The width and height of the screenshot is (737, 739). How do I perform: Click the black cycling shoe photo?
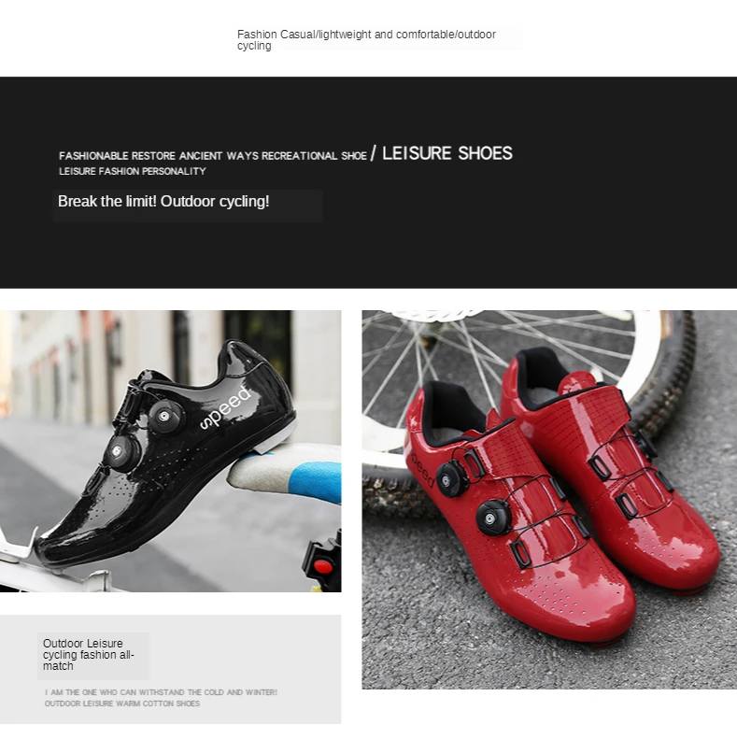170,450
